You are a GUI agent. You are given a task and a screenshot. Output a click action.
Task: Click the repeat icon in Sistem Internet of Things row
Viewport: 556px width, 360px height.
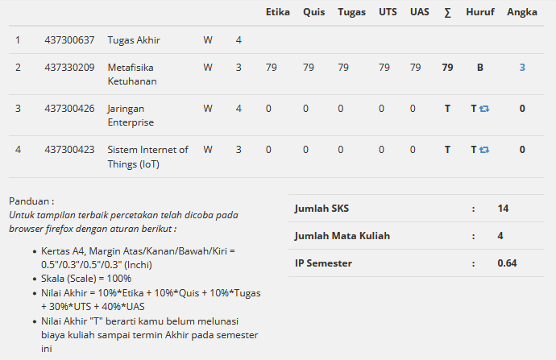coord(484,150)
